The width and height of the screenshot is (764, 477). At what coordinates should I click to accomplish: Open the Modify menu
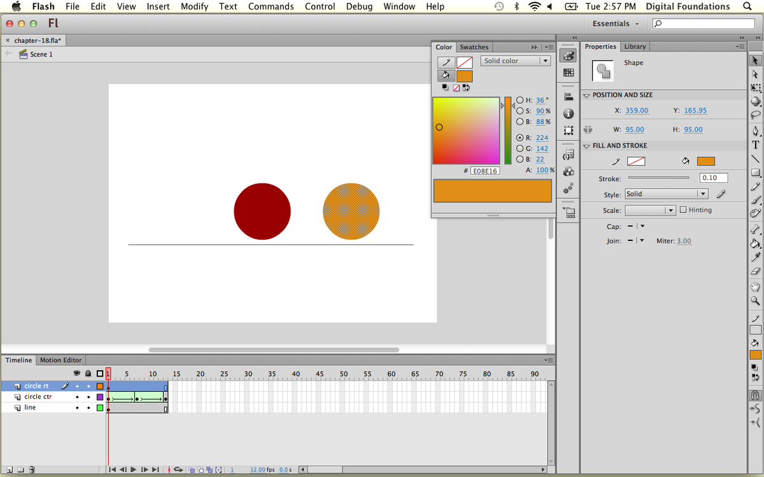point(194,6)
